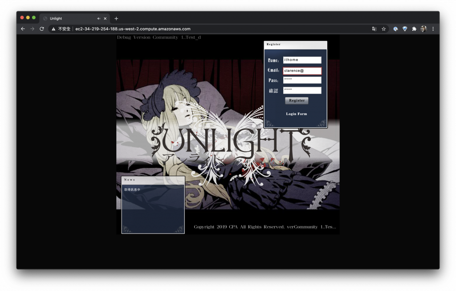Mute the Unlight tab audio icon
This screenshot has width=456, height=291.
[98, 18]
